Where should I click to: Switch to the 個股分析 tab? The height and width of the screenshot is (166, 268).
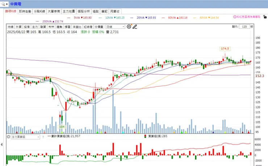click(x=84, y=12)
